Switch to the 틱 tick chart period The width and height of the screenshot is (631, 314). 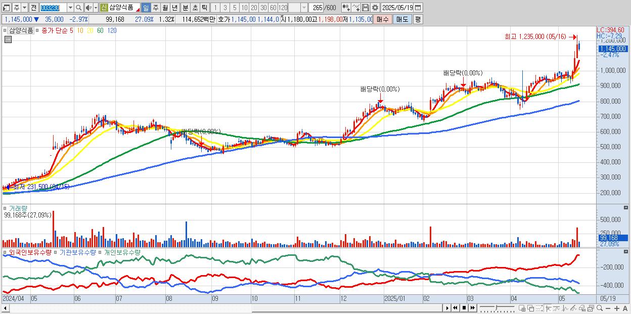pos(204,8)
